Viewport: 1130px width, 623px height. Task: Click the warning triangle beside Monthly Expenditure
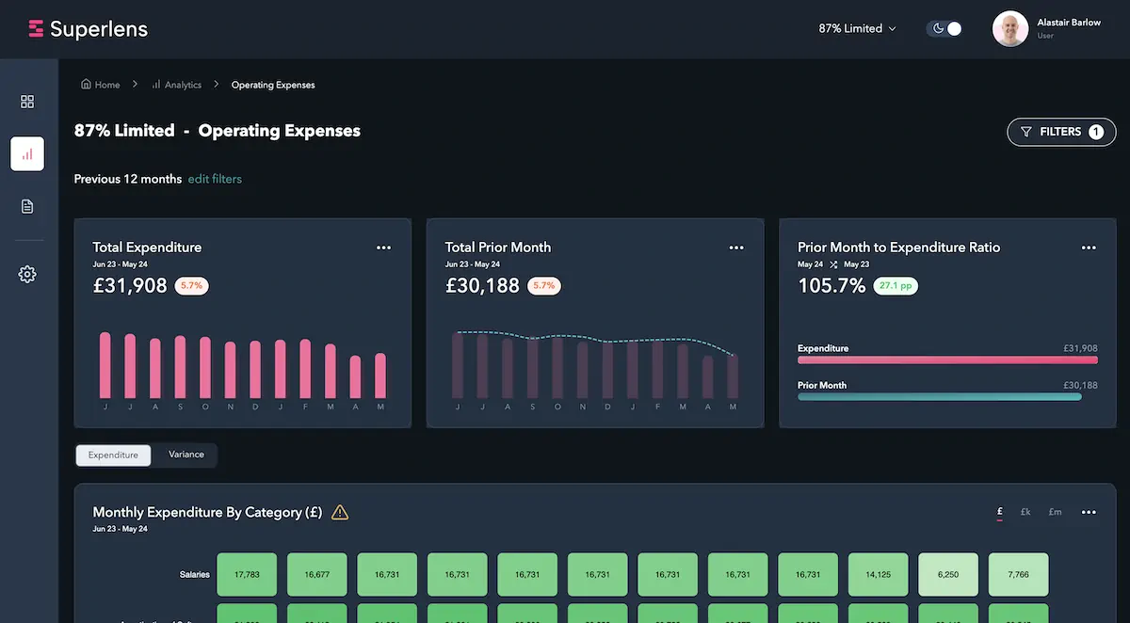340,512
